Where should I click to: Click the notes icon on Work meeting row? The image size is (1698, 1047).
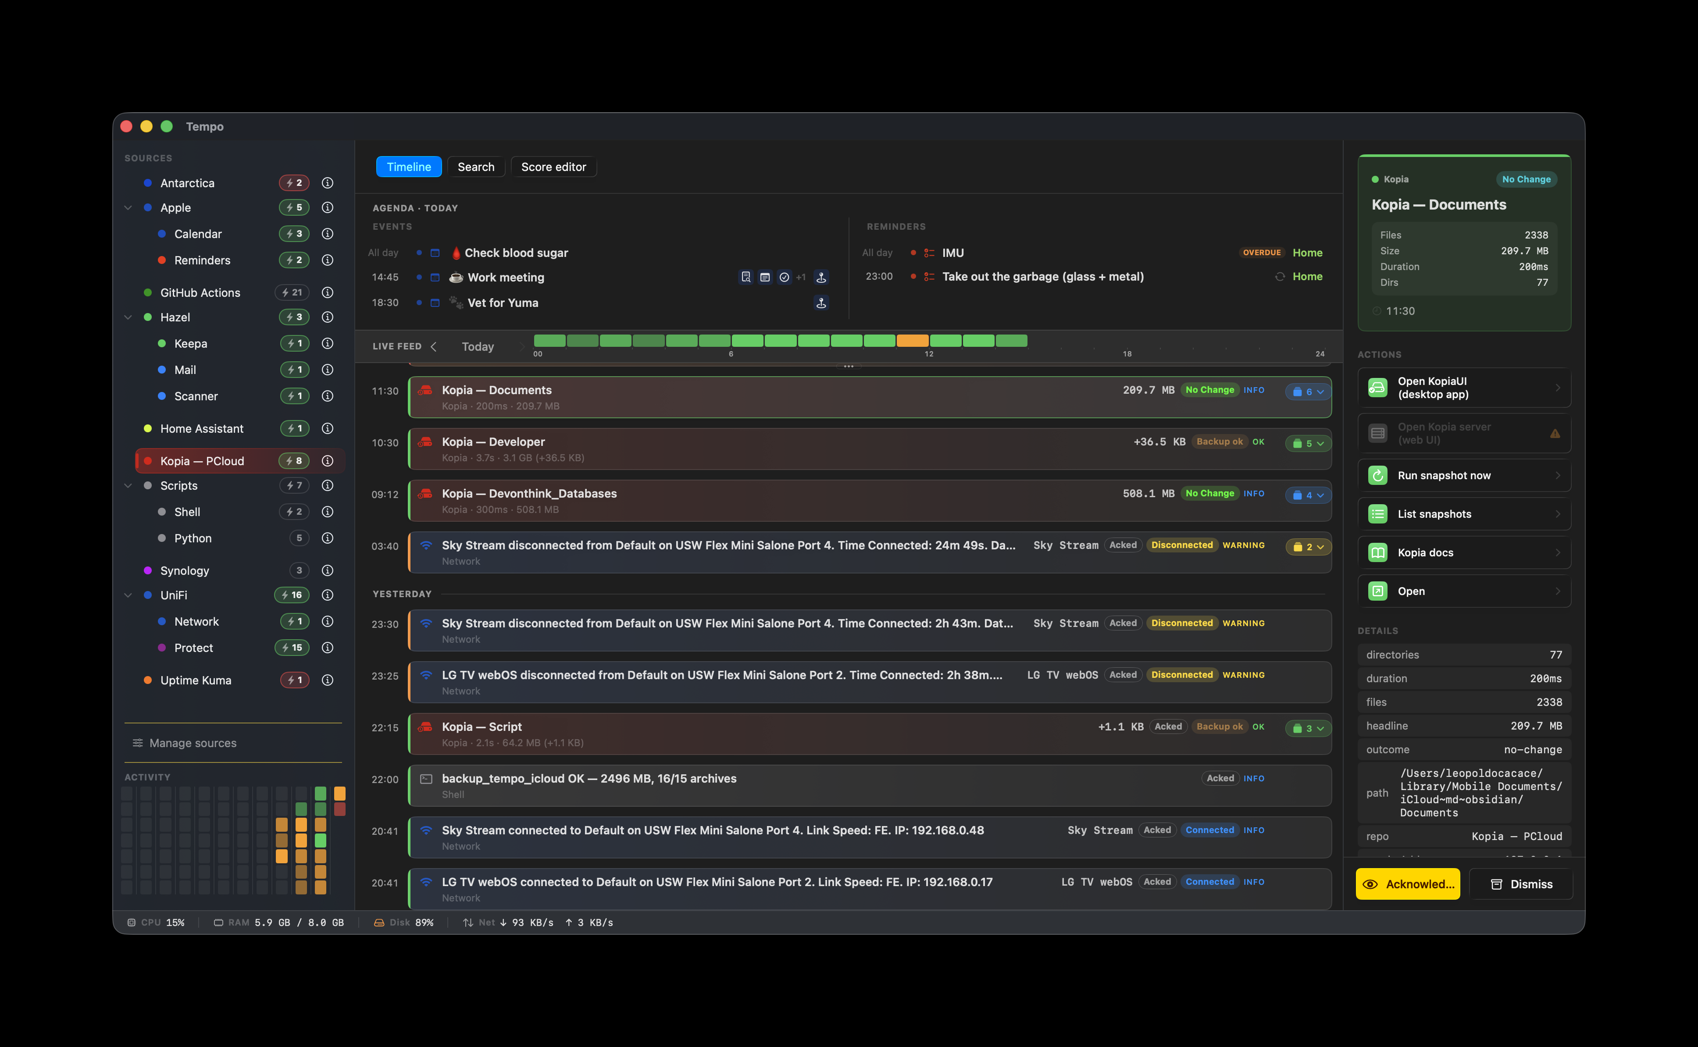[765, 277]
